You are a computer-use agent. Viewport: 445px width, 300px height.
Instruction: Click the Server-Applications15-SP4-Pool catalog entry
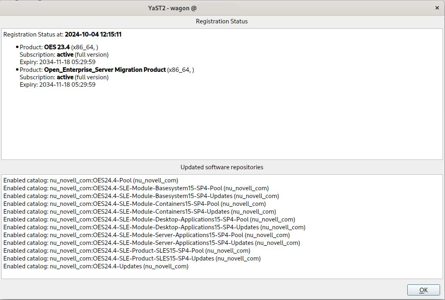coord(147,235)
